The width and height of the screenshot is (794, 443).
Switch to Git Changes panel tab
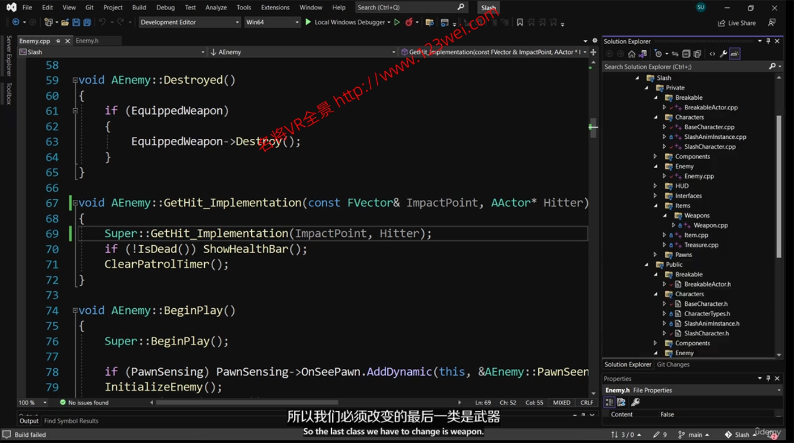(673, 365)
